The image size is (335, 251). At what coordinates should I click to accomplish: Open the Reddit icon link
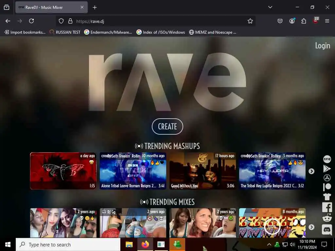[x=327, y=218]
